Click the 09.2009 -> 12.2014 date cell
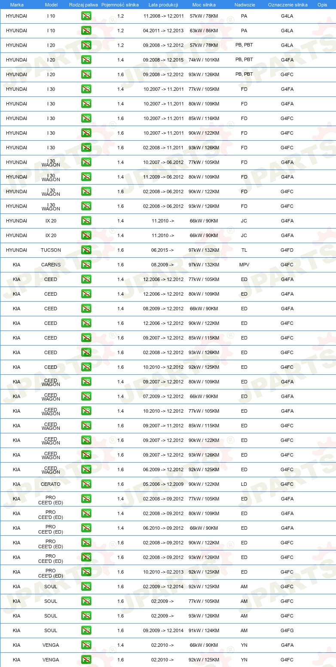 (163, 630)
